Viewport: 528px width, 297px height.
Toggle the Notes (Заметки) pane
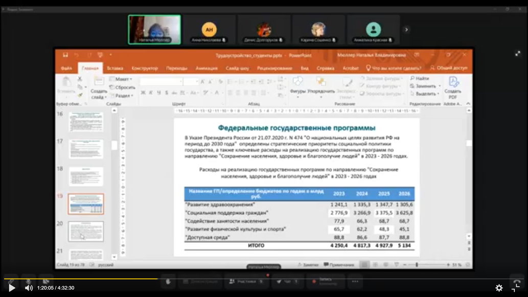click(x=310, y=265)
